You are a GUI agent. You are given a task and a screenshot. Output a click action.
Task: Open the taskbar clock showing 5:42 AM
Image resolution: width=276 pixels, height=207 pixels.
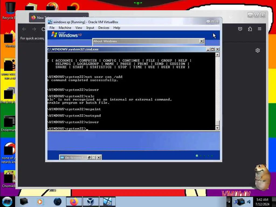(262, 202)
